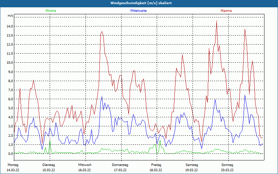278x174 pixels.
Task: Click the 'Samstag' day label
Action: click(x=192, y=165)
